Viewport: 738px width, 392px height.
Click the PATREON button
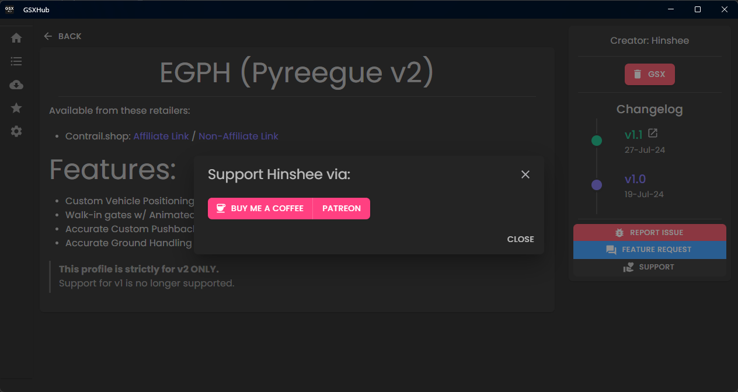[342, 208]
